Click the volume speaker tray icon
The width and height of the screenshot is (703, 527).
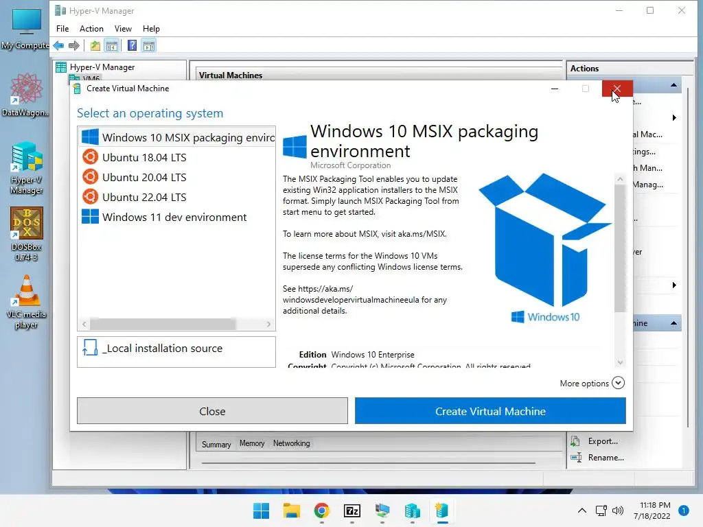(618, 511)
